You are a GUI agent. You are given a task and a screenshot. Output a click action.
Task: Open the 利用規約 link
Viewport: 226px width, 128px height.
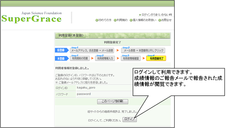click(122, 20)
